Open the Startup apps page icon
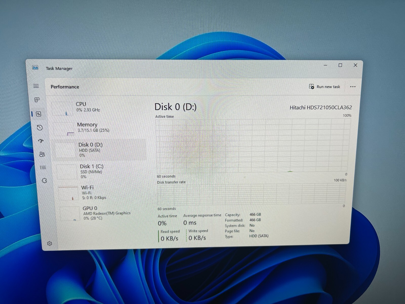 pos(41,141)
